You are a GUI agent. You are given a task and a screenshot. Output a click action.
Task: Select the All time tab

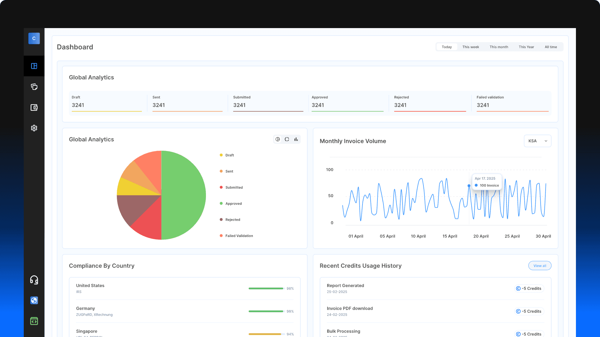[x=551, y=47]
